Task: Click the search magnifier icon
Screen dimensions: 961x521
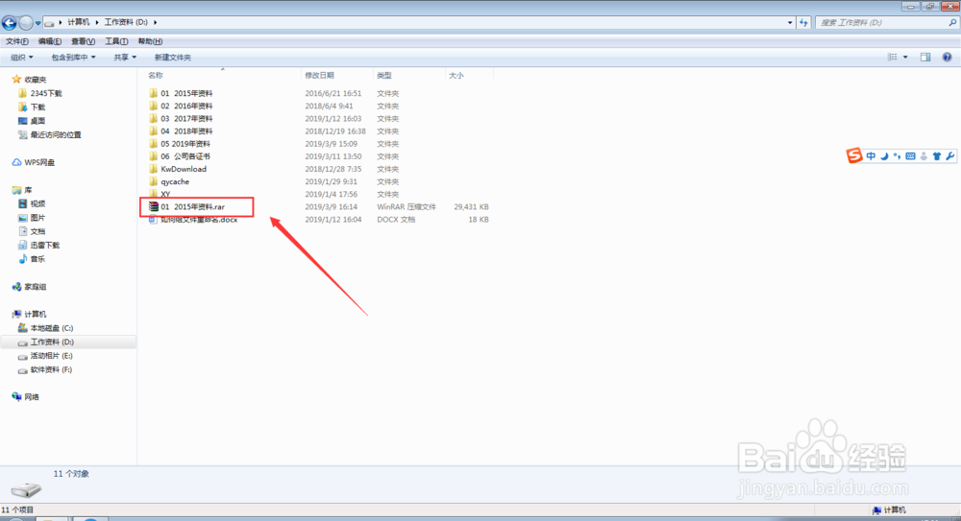Action: click(x=952, y=23)
